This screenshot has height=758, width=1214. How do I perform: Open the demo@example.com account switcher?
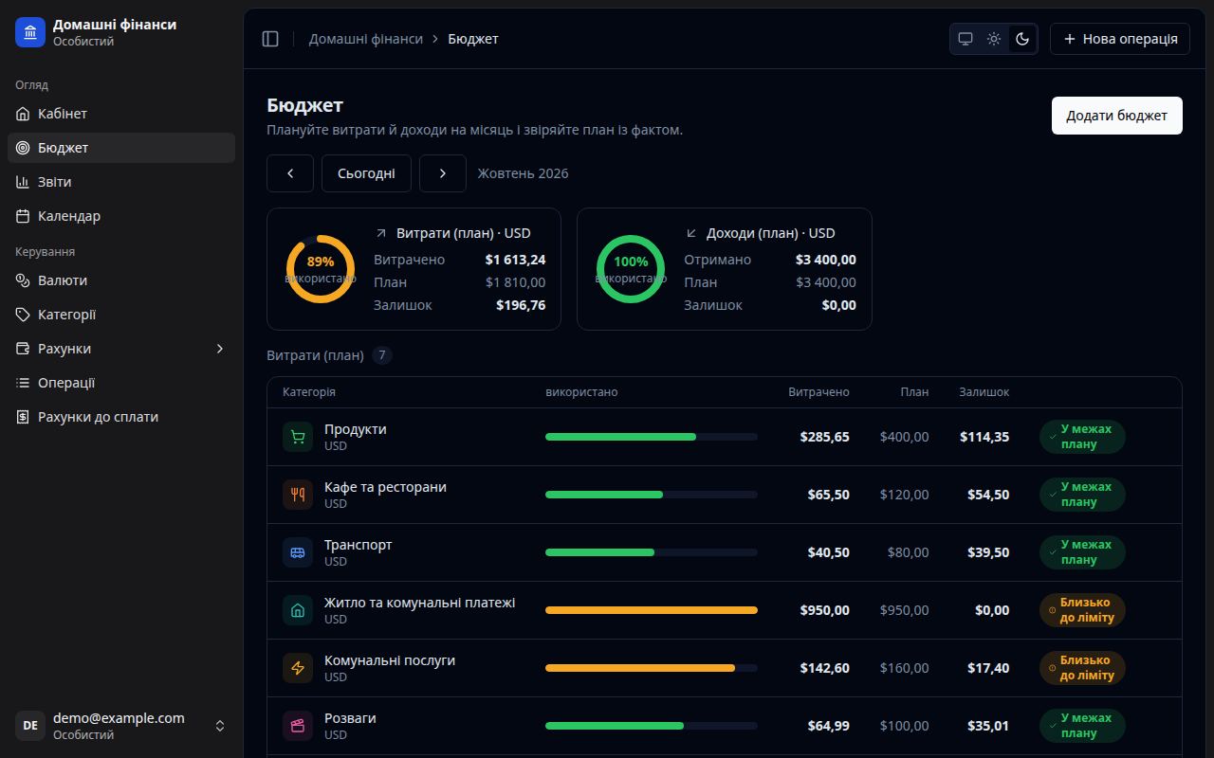coord(121,726)
